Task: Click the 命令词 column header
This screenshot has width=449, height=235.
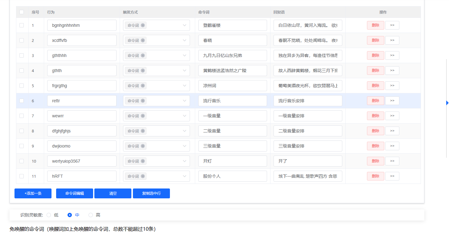Action: tap(204, 12)
